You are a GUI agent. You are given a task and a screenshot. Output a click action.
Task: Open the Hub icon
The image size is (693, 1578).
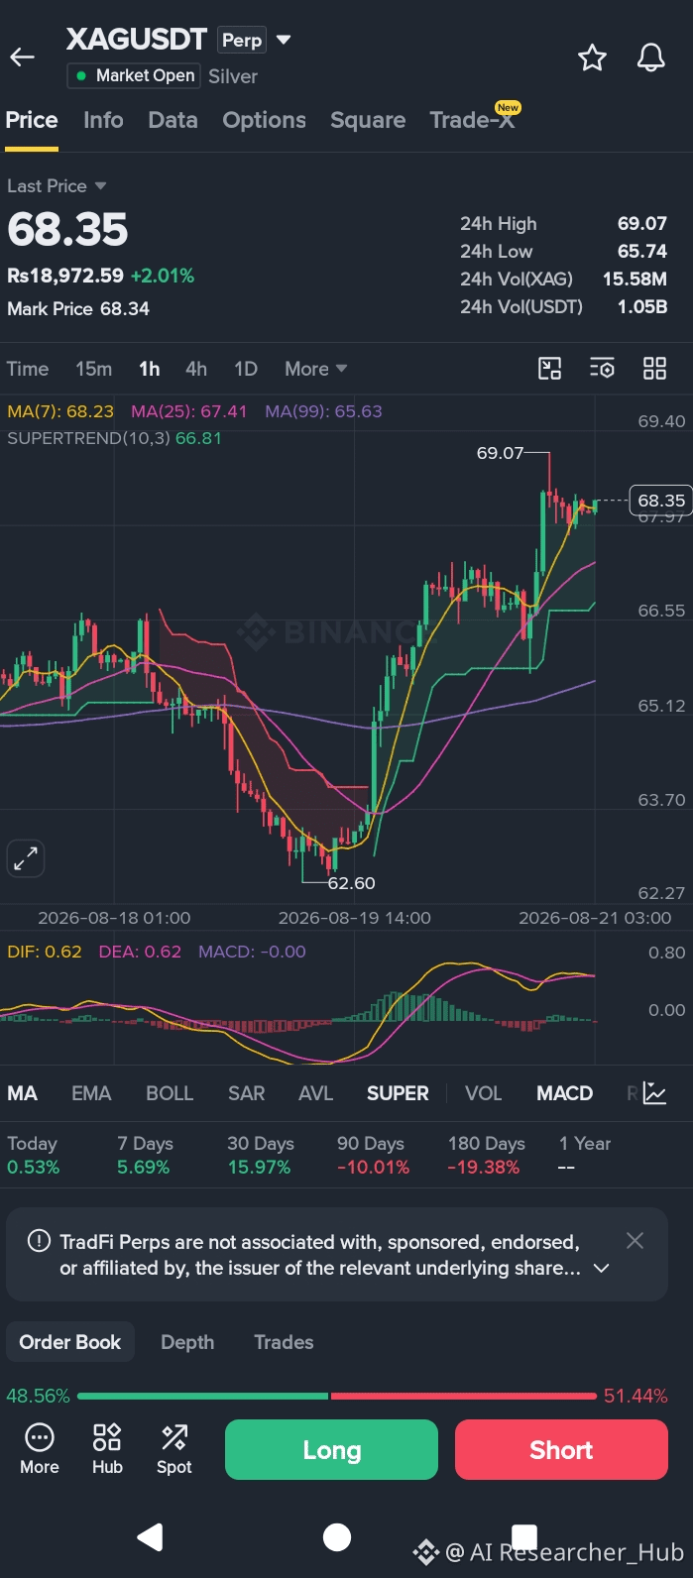(107, 1449)
